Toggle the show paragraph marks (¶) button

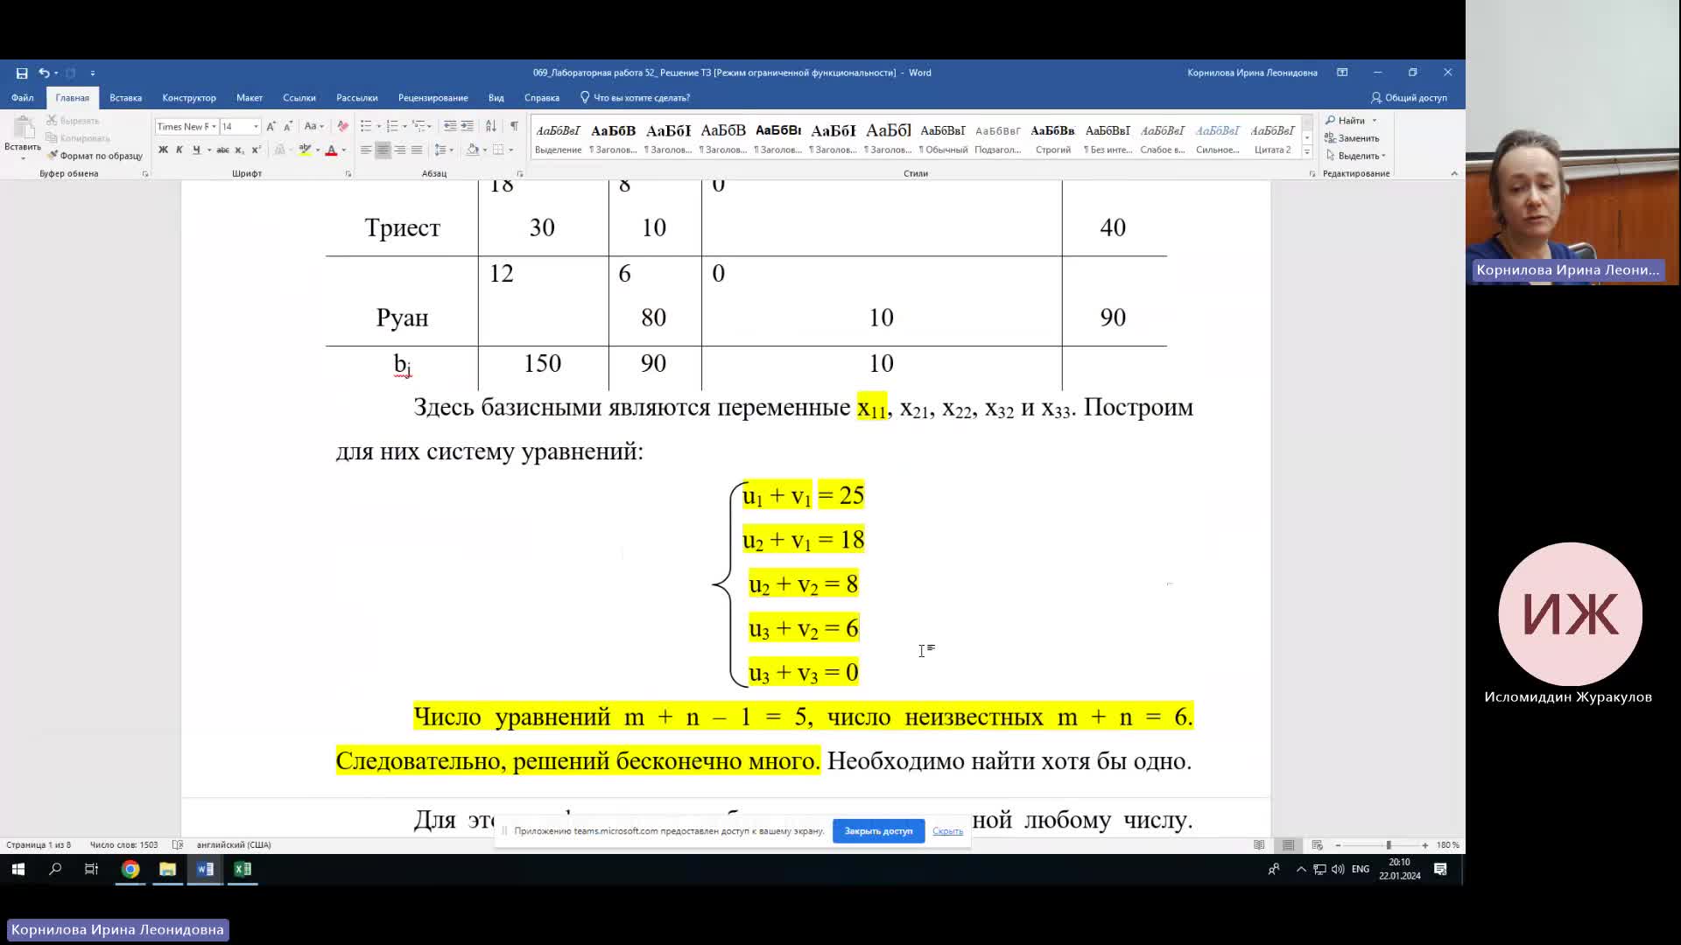pos(514,126)
